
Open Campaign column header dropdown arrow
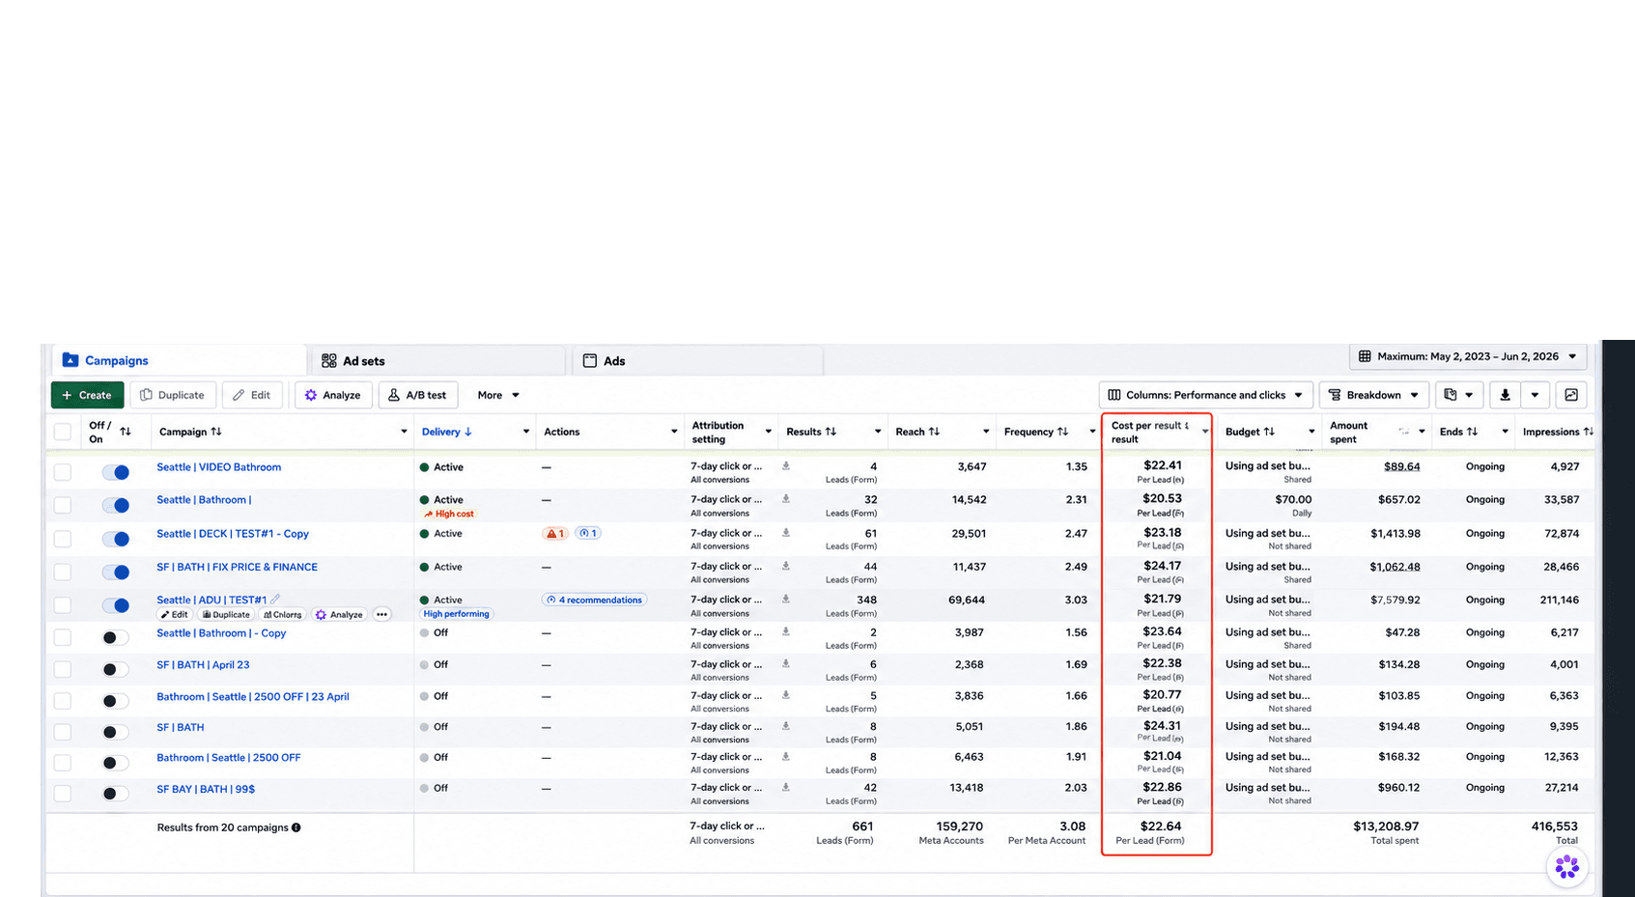tap(404, 432)
